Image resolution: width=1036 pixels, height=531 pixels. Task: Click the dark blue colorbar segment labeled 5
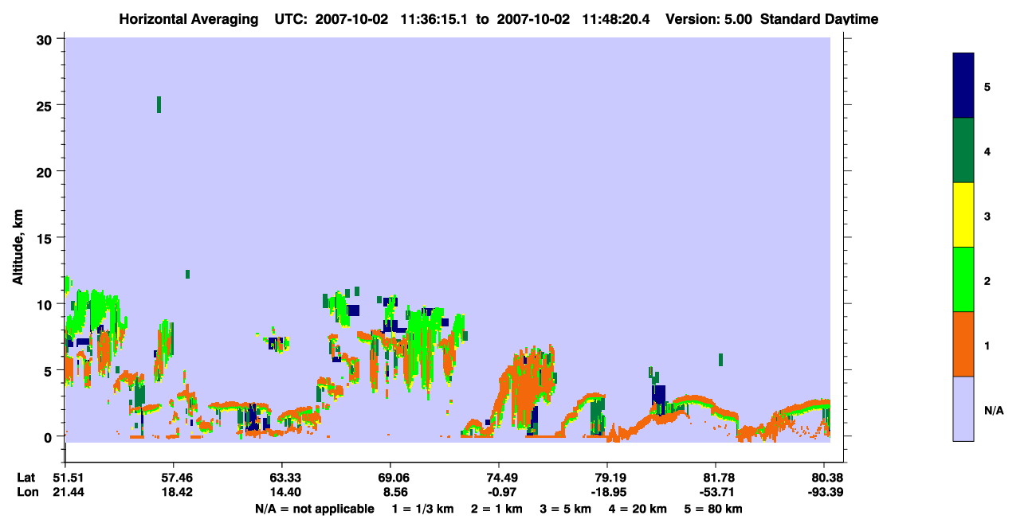[x=963, y=86]
